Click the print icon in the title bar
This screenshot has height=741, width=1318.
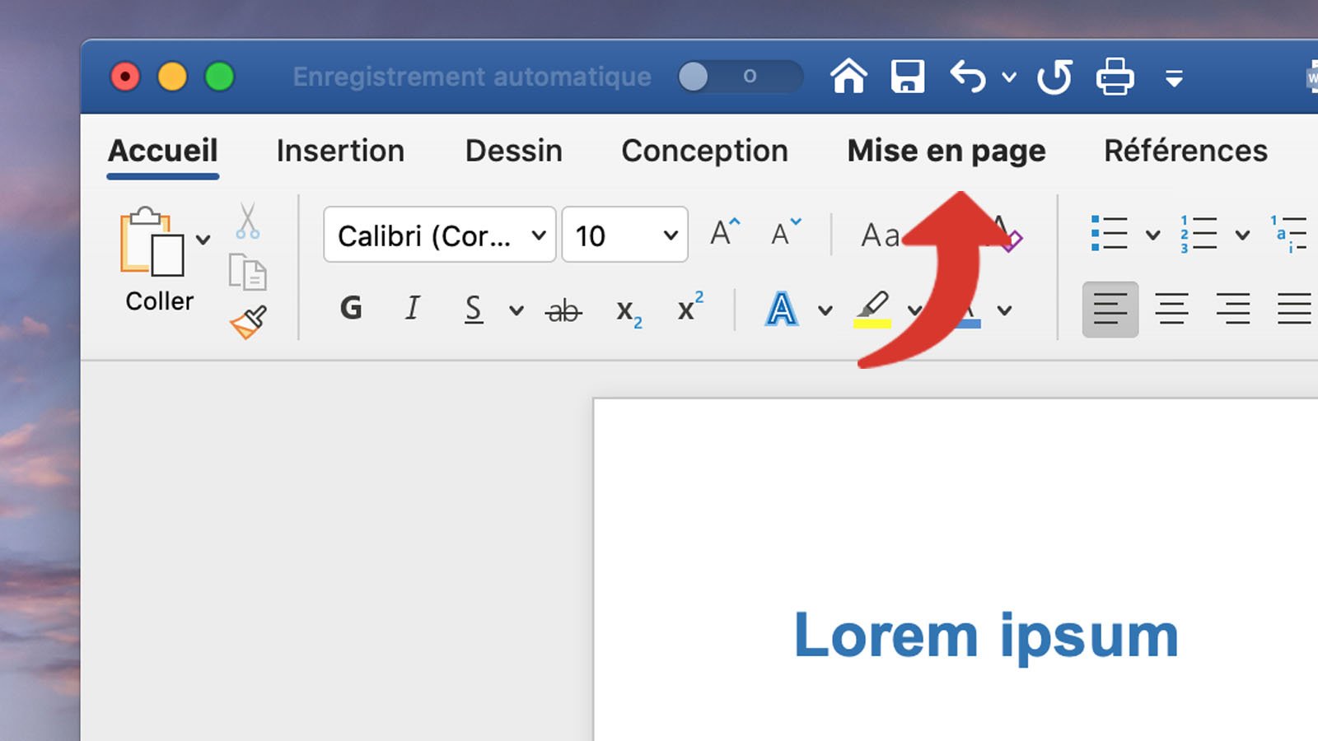(1116, 77)
